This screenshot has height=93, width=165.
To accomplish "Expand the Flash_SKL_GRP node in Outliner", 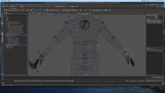I will (7, 45).
